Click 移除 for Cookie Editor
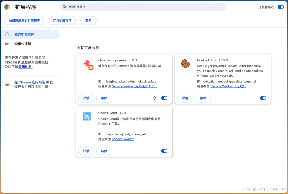 (203, 98)
